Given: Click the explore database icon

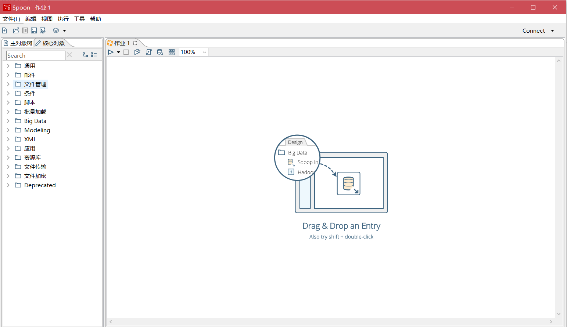Looking at the screenshot, I should [160, 52].
